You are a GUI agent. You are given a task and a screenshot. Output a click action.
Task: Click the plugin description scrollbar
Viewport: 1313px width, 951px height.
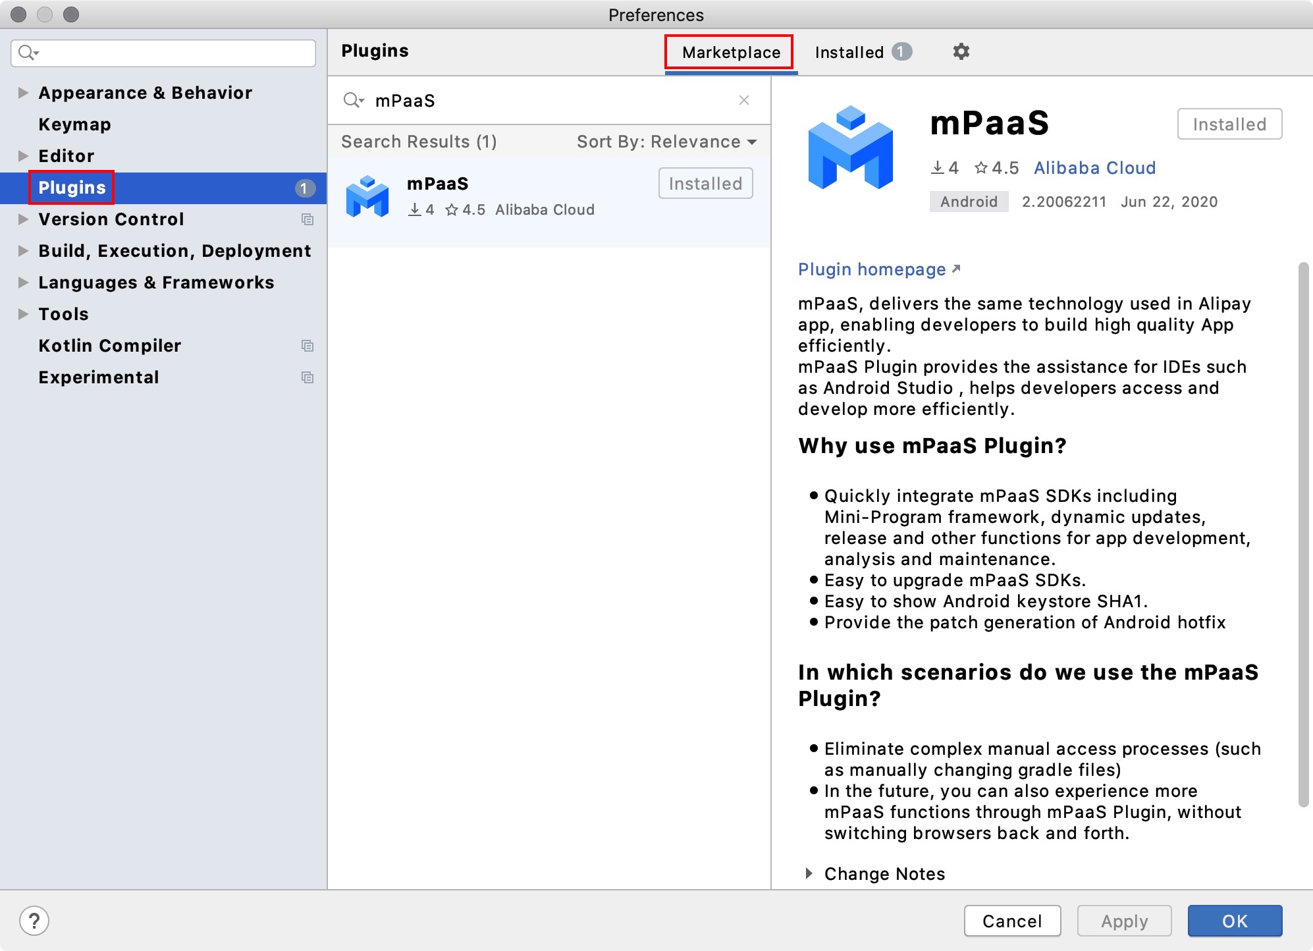[1303, 533]
